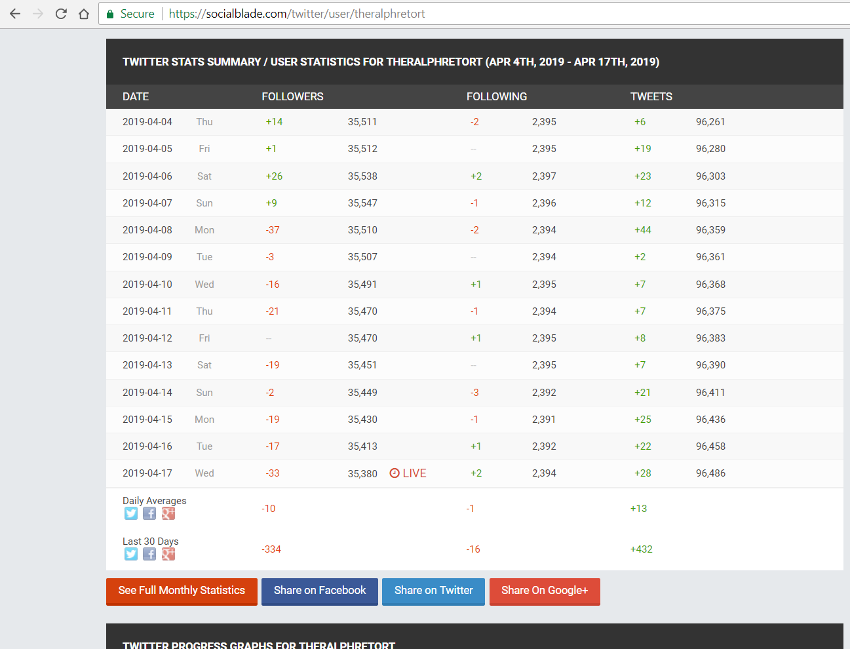This screenshot has width=850, height=649.
Task: Open the browser home page
Action: [84, 14]
